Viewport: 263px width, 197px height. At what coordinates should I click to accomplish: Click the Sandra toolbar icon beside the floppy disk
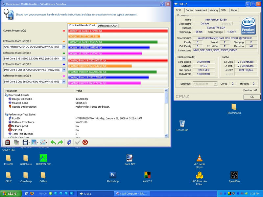[x=16, y=142]
